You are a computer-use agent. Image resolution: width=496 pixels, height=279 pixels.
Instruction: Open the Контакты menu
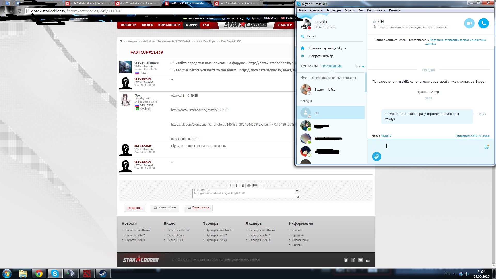click(x=316, y=10)
